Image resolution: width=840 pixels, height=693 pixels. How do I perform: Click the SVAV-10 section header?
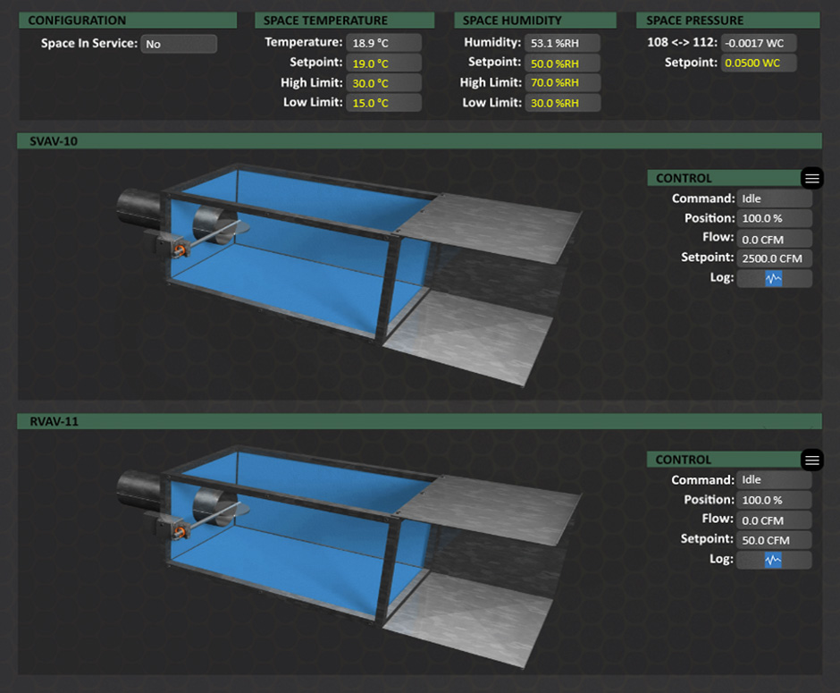[x=419, y=141]
